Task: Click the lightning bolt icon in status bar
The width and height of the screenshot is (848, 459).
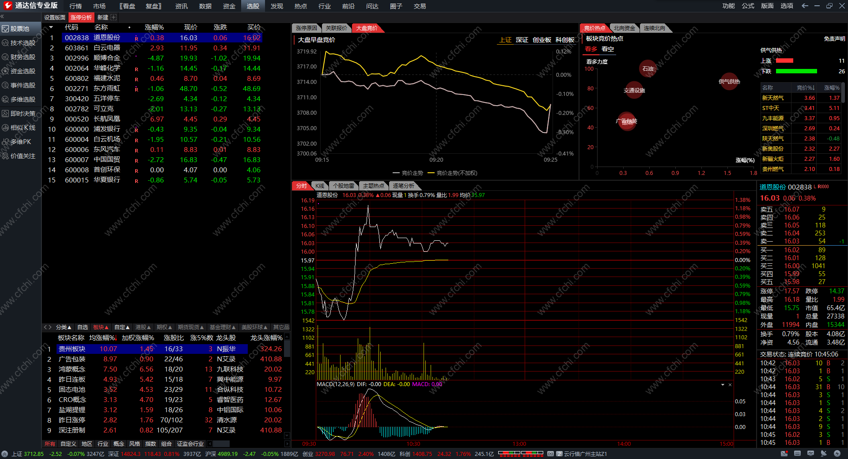Action: 837,454
